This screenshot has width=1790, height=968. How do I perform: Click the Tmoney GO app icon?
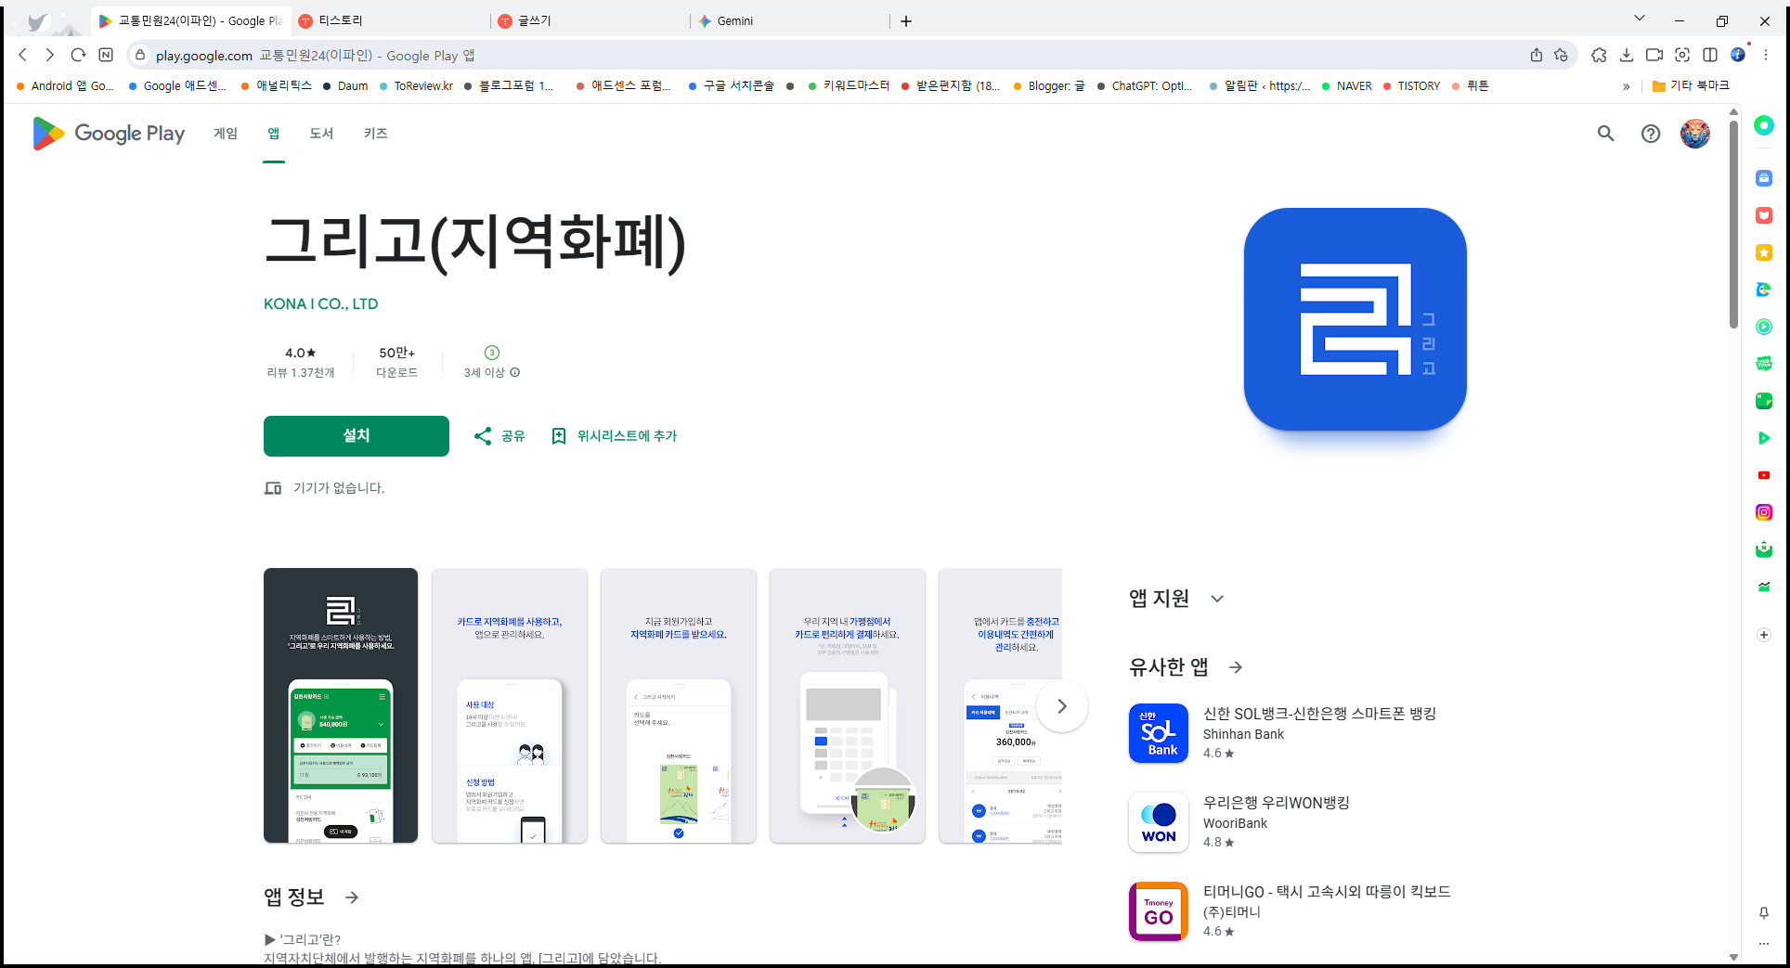click(x=1158, y=910)
